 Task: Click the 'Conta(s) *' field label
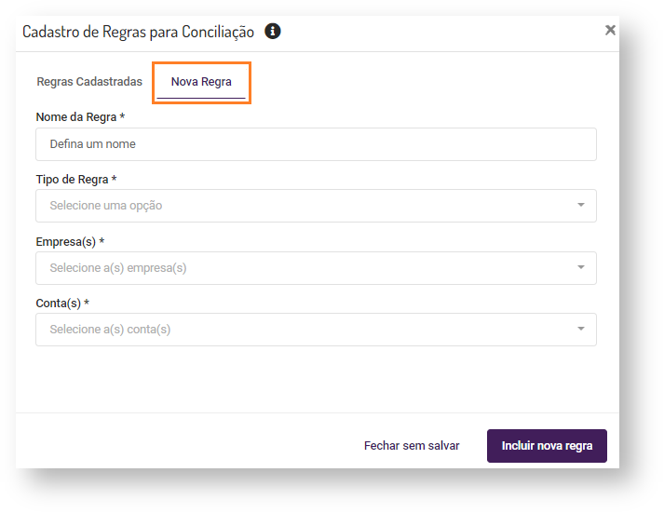[x=62, y=304]
